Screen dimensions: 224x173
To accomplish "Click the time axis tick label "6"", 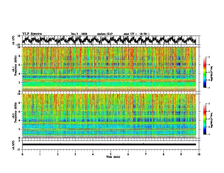I will point(128,154).
